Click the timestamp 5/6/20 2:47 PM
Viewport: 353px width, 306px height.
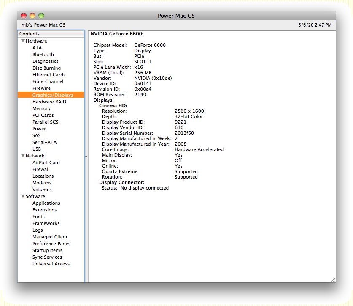point(315,25)
